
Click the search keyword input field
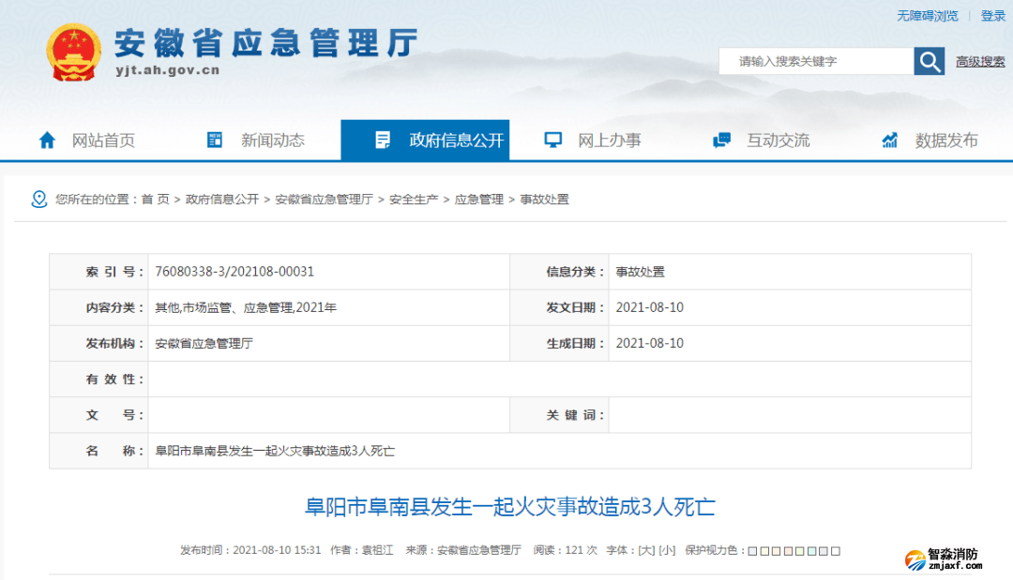pyautogui.click(x=816, y=62)
